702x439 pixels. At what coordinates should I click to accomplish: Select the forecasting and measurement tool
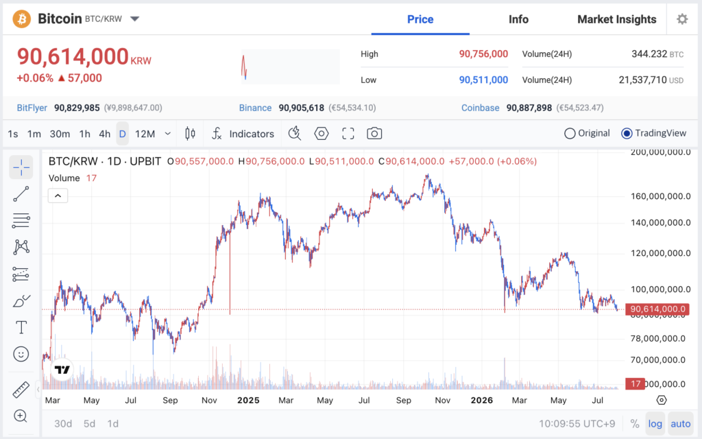pyautogui.click(x=21, y=274)
